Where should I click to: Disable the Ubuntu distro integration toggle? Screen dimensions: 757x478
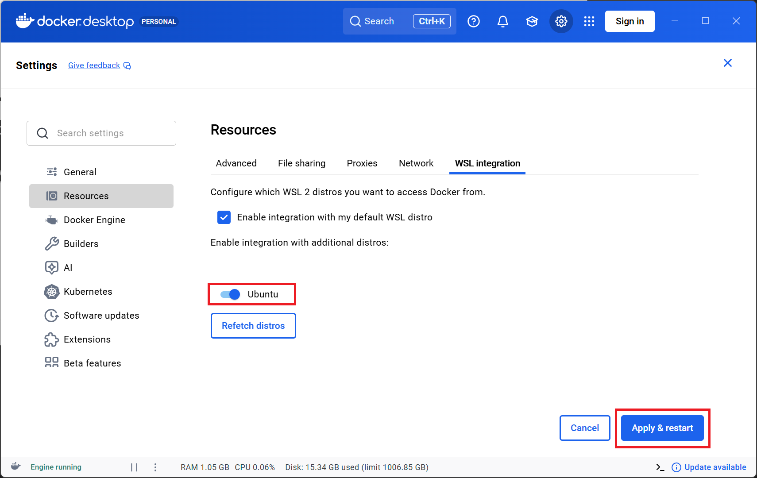[229, 294]
